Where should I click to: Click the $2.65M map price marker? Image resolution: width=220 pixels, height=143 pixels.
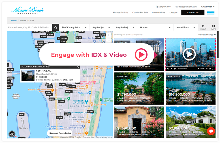[90, 112]
